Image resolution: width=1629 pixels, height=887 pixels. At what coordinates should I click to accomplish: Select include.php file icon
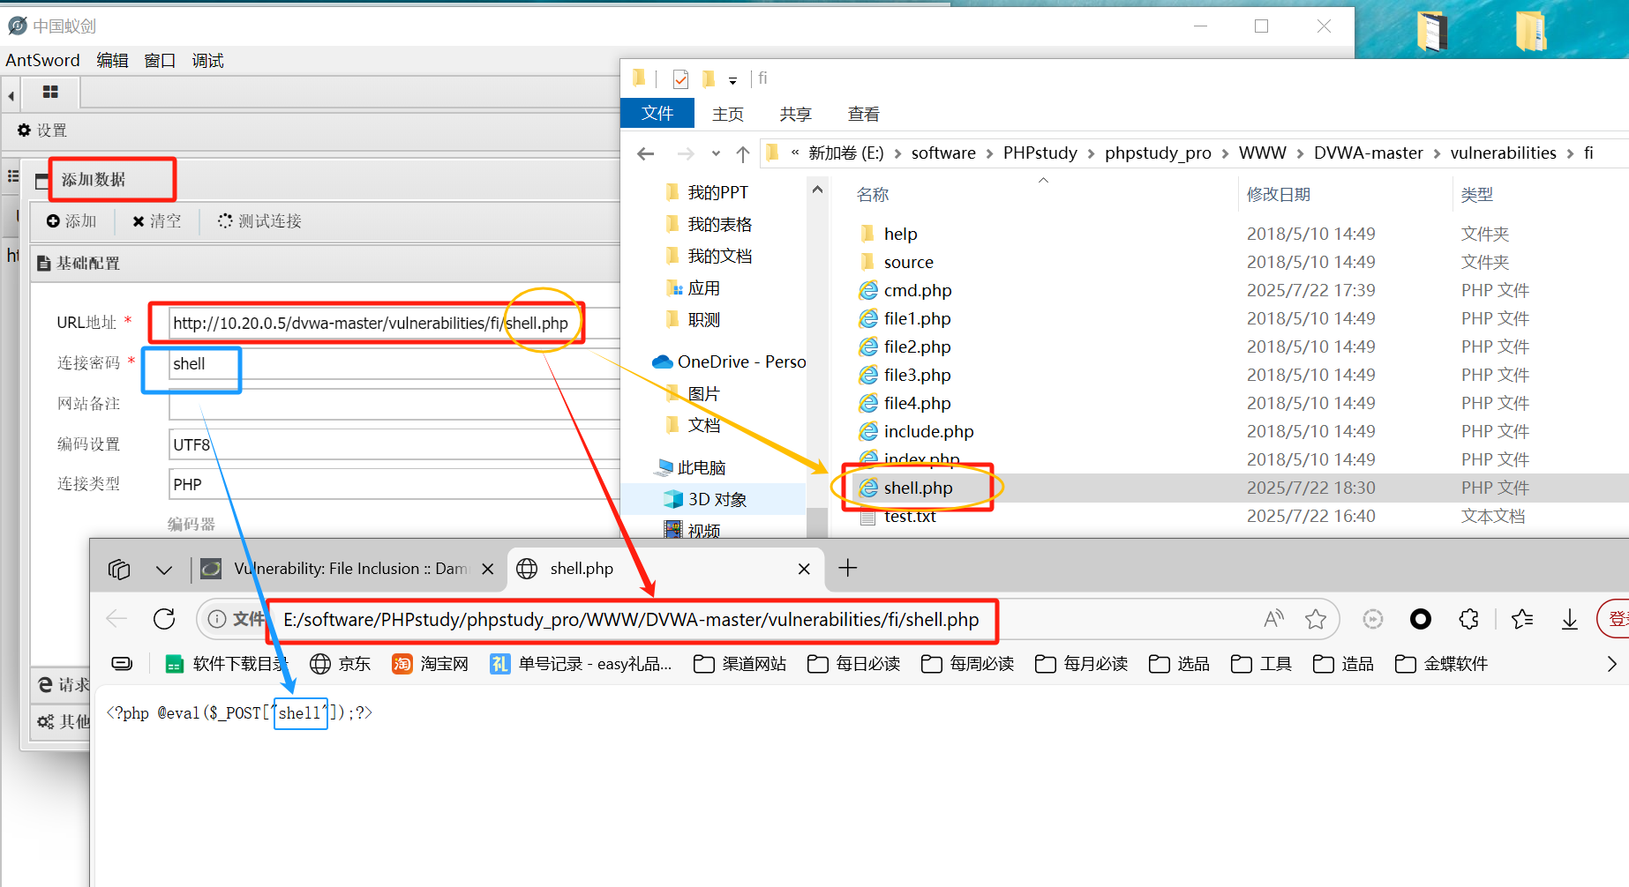[868, 431]
